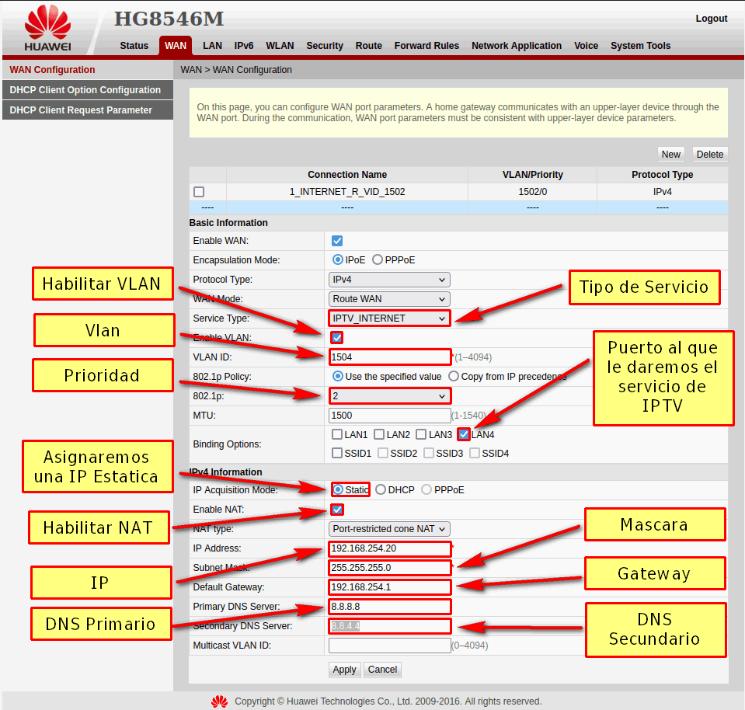Select IPoE encapsulation mode
This screenshot has width=745, height=710.
[x=337, y=260]
